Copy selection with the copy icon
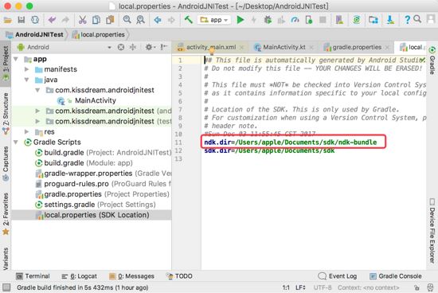This screenshot has height=293, width=438. pyautogui.click(x=96, y=20)
